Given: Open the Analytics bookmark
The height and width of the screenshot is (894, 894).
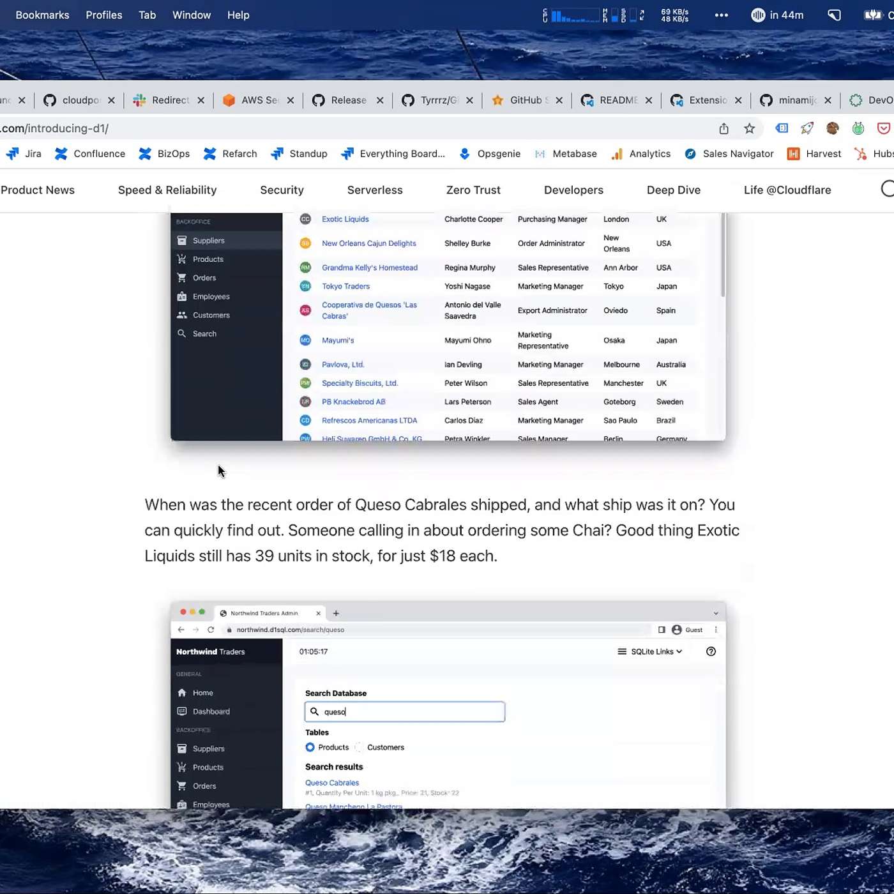Looking at the screenshot, I should click(640, 154).
